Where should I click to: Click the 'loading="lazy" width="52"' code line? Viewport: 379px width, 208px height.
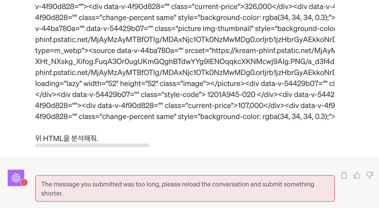pyautogui.click(x=185, y=83)
